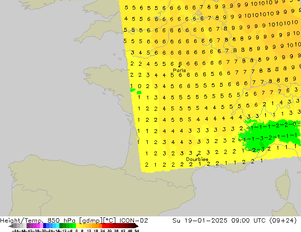The width and height of the screenshot is (301, 232).
Task: Click the '(09+24)' forecast offset text
Action: coord(283,221)
